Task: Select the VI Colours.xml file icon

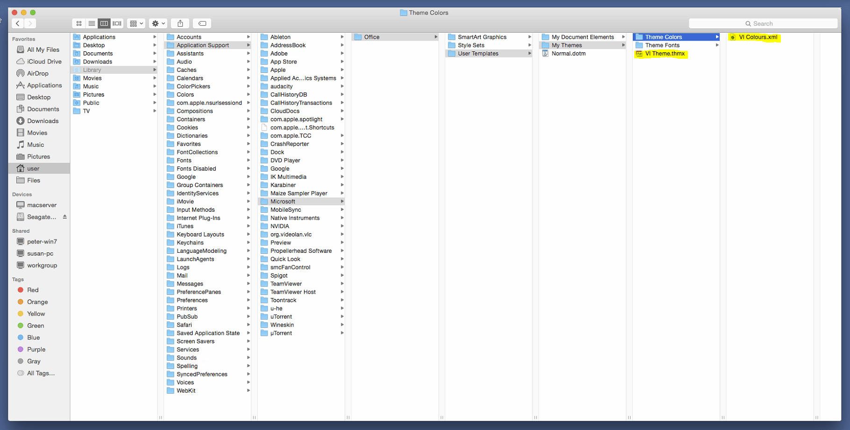Action: (732, 37)
